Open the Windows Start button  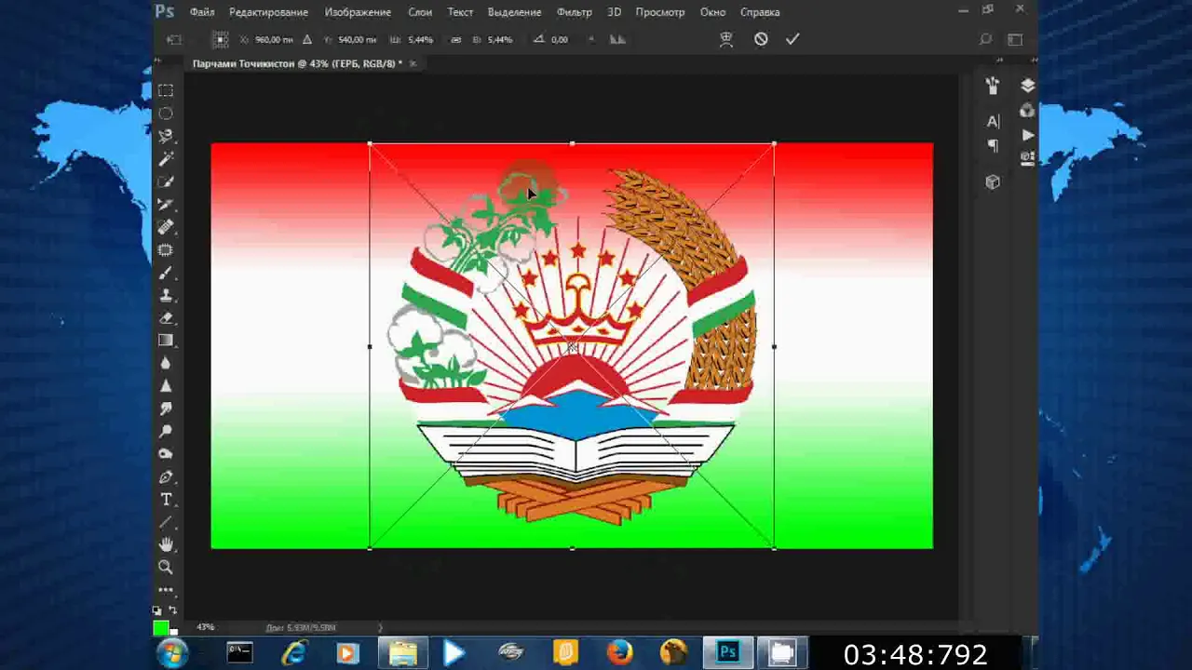tap(172, 653)
